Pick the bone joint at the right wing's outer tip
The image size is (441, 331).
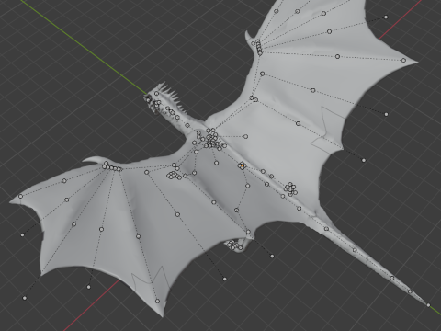[x=403, y=61]
